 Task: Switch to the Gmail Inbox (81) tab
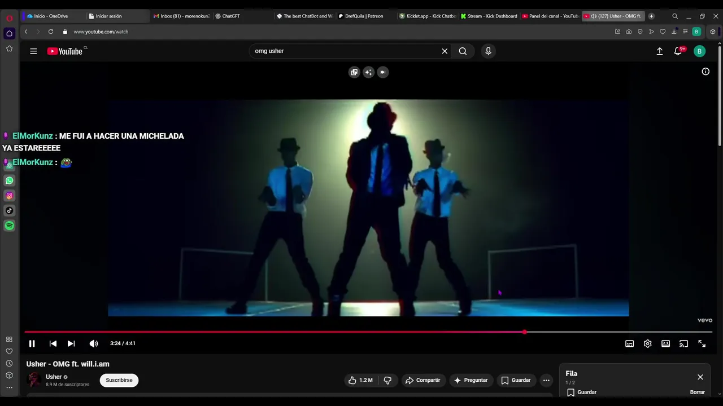pos(181,16)
